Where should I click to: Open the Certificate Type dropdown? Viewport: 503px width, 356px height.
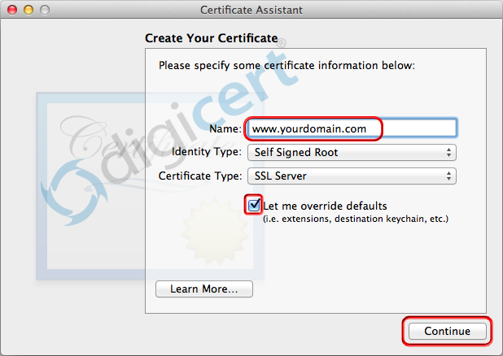pos(350,176)
